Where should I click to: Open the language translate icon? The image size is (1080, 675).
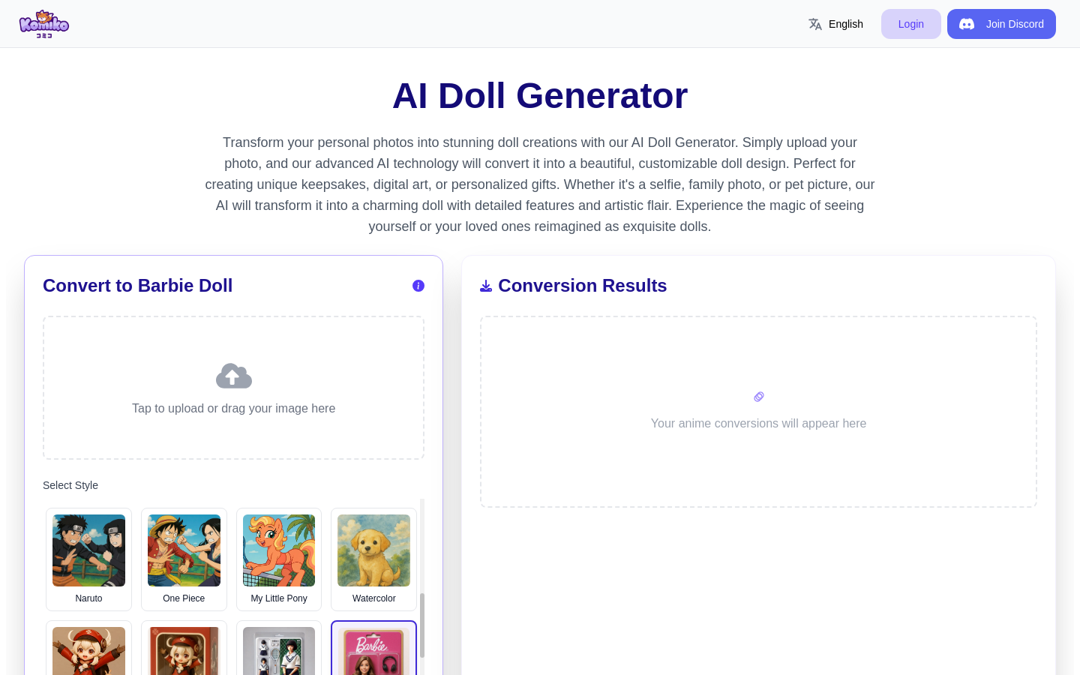[x=815, y=24]
